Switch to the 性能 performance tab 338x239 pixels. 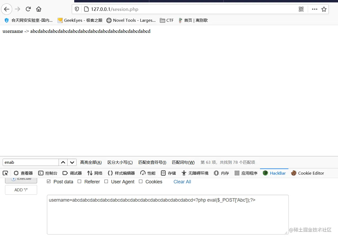pos(148,173)
